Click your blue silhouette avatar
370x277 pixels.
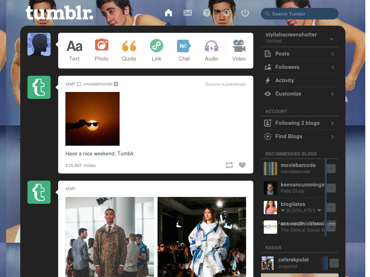coord(39,44)
